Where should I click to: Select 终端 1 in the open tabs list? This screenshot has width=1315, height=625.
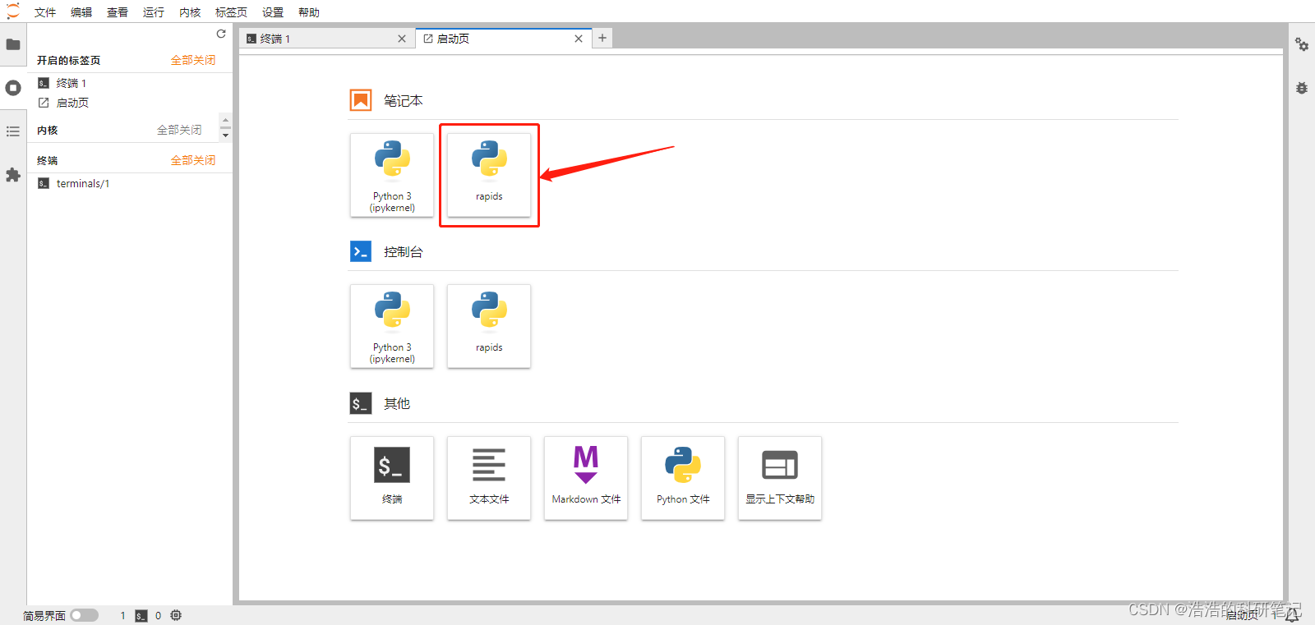pos(130,83)
